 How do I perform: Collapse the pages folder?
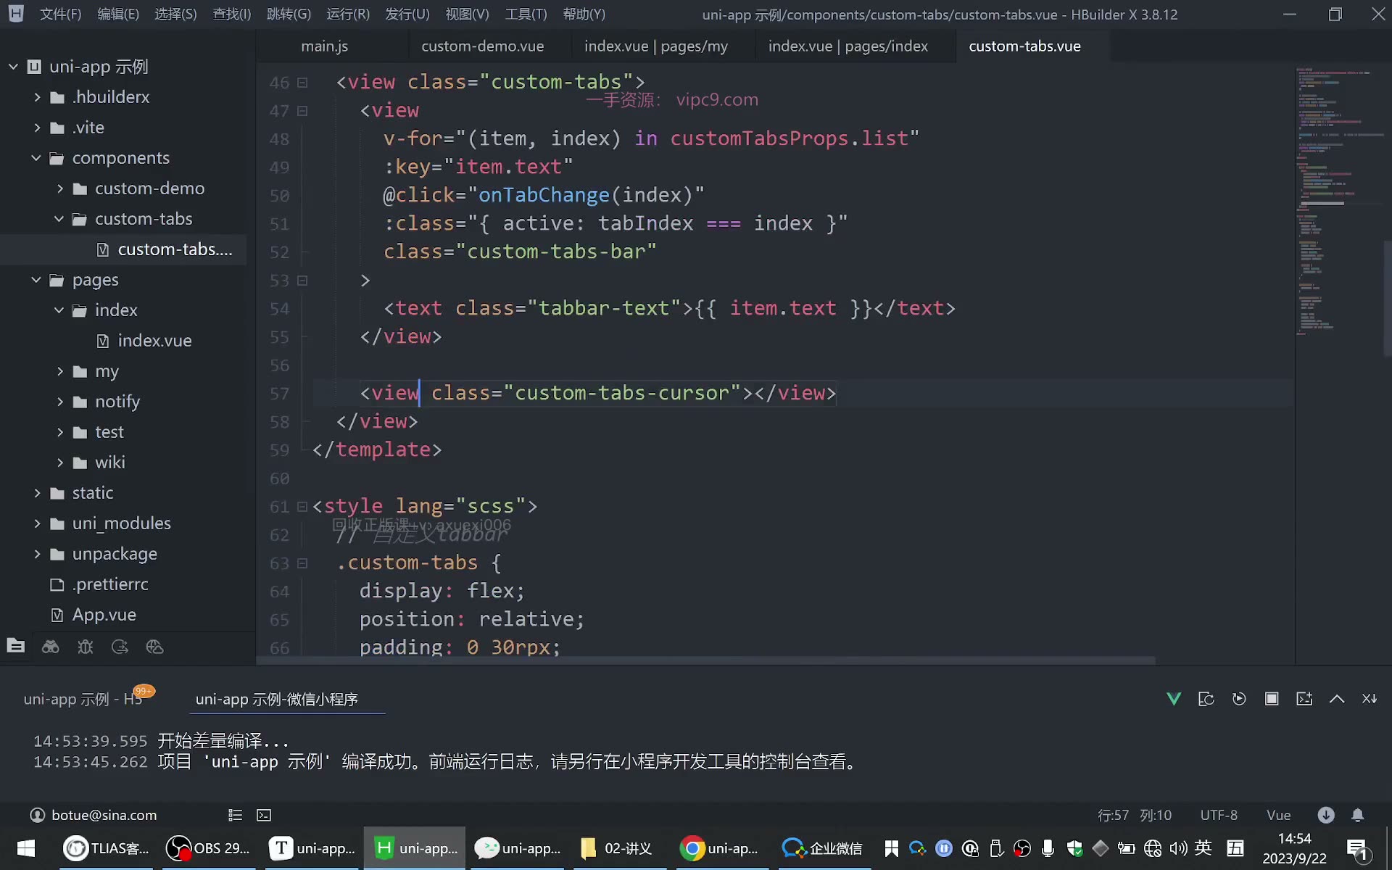tap(36, 280)
